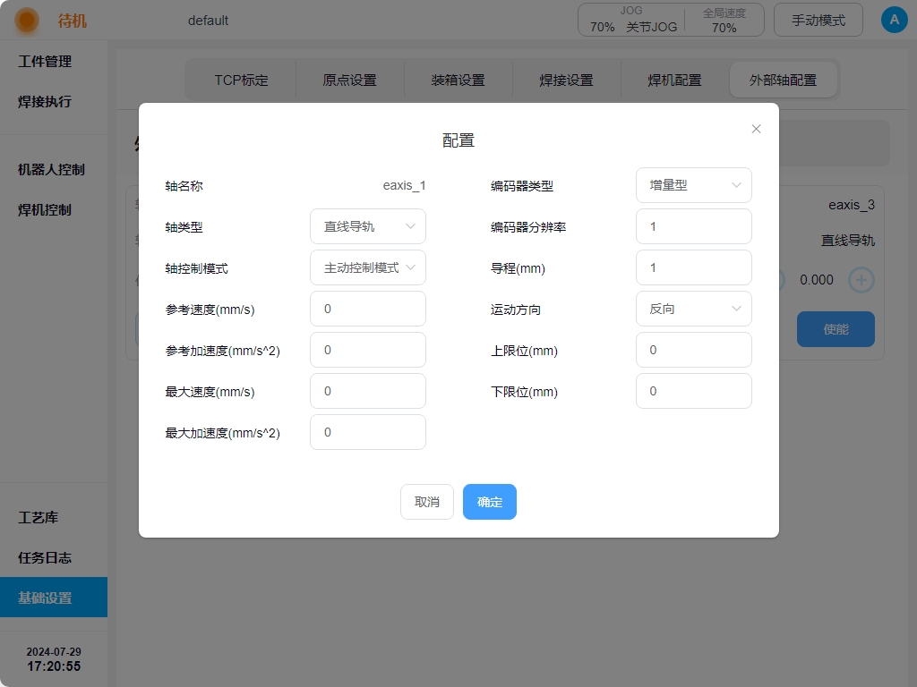Click the 使能 enable button

(836, 329)
